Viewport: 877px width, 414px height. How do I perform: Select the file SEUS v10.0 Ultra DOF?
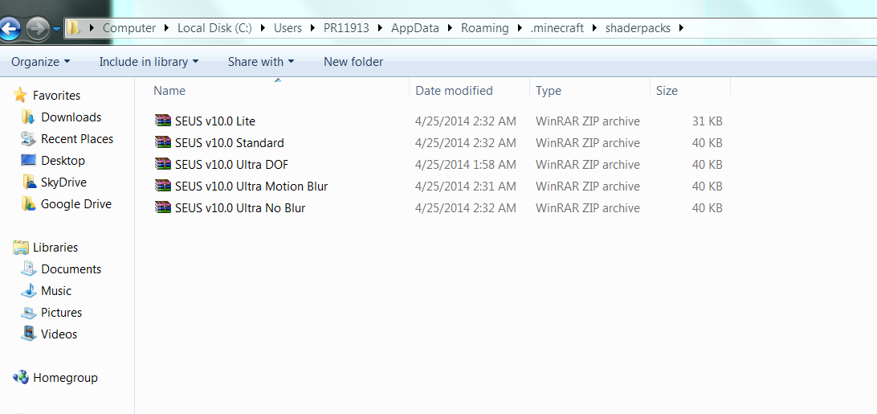(x=231, y=165)
